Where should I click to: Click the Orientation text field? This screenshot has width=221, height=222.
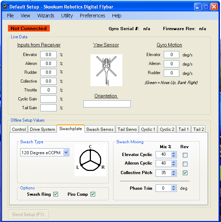[107, 104]
